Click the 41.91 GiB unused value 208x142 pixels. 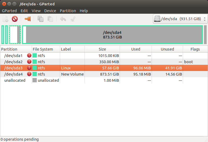click(174, 68)
